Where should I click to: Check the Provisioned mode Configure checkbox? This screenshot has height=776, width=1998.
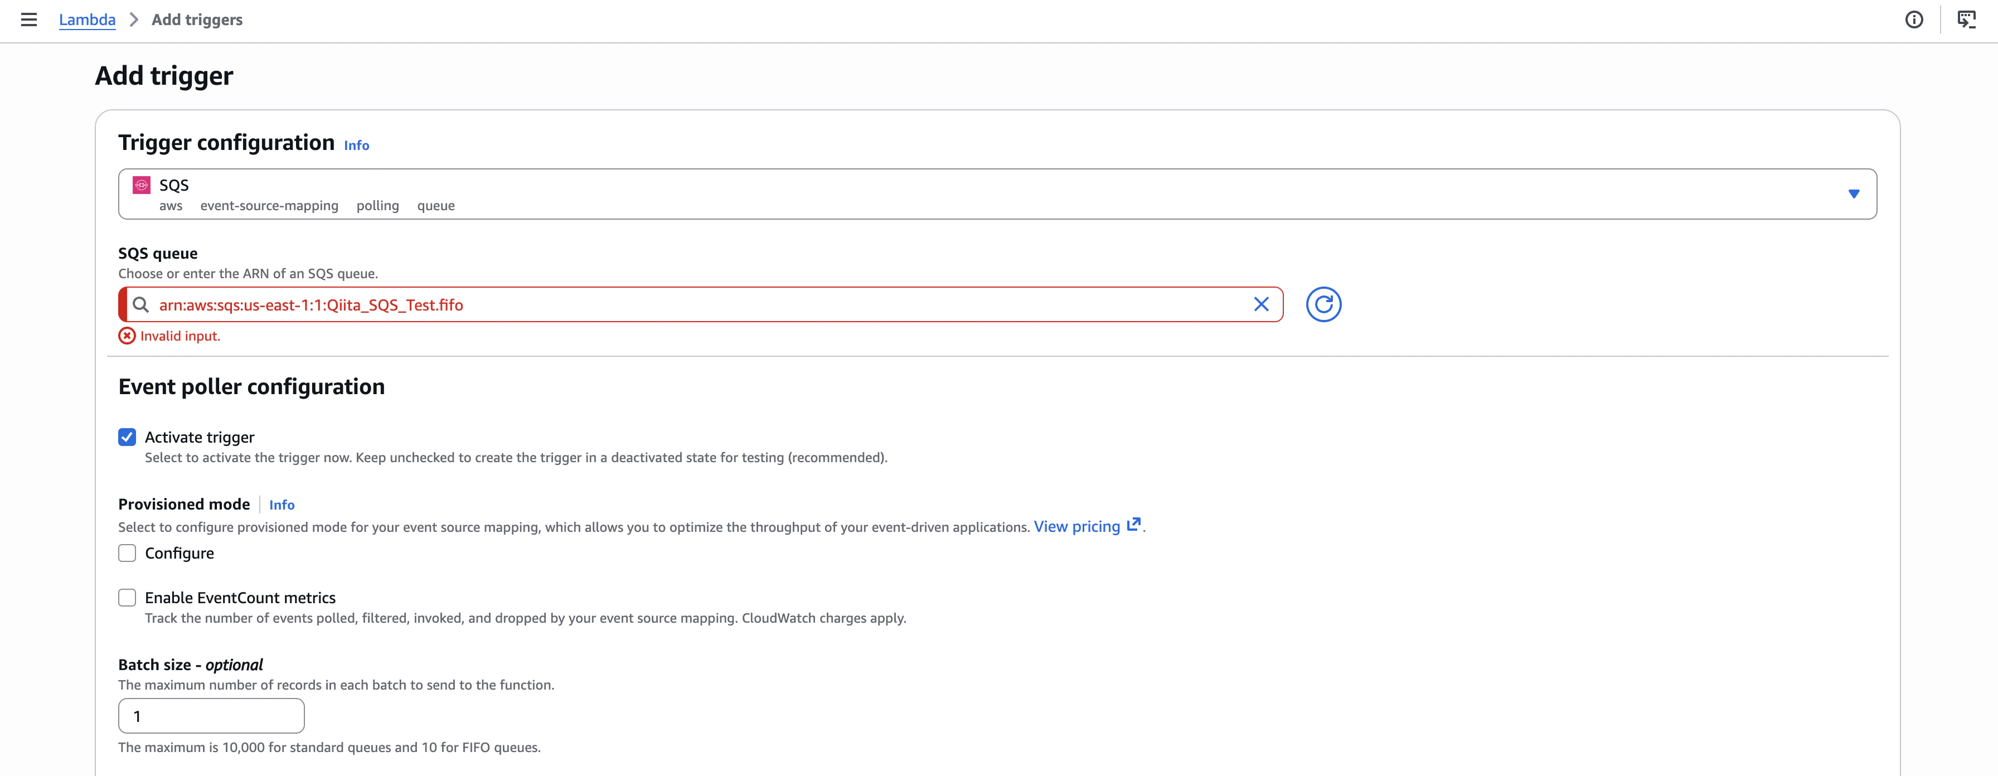(127, 552)
